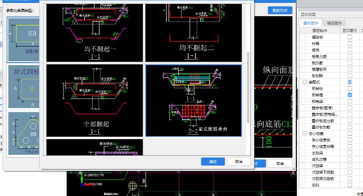Screen dimensions: 363x196
Task: Select the 均不翻起一 section diagram thumbnail
Action: coord(95,33)
